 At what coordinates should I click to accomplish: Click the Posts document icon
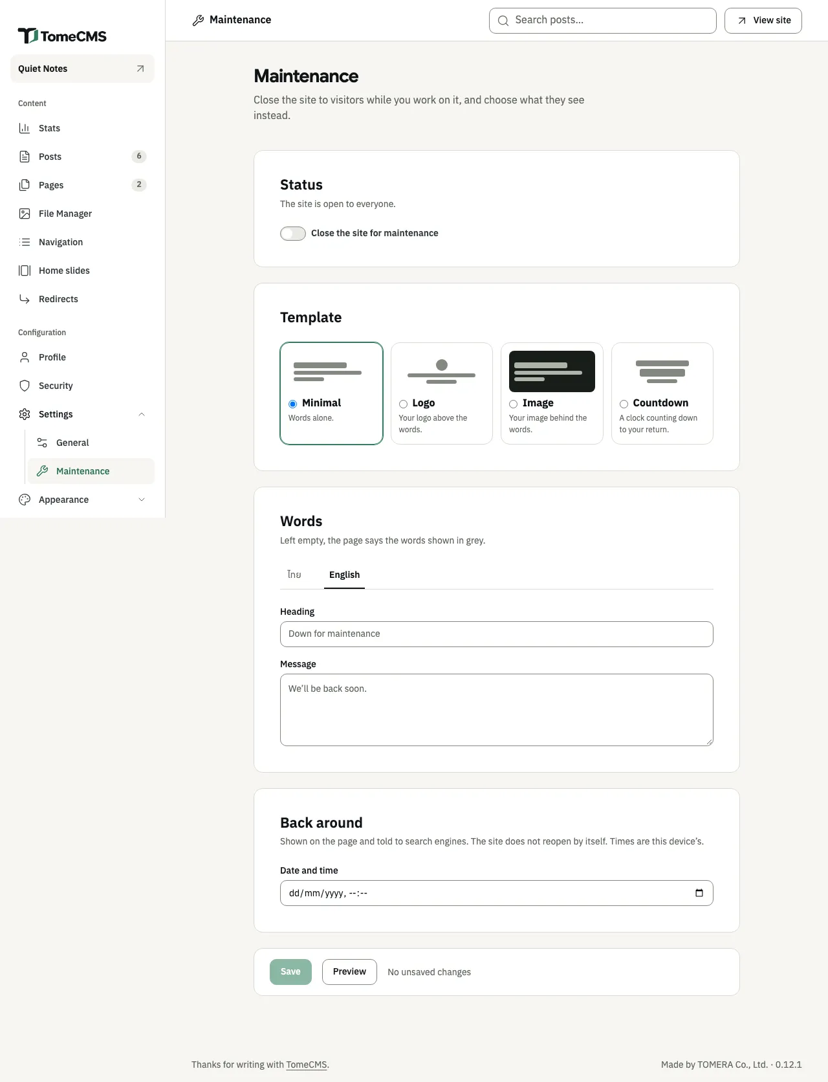tap(25, 157)
